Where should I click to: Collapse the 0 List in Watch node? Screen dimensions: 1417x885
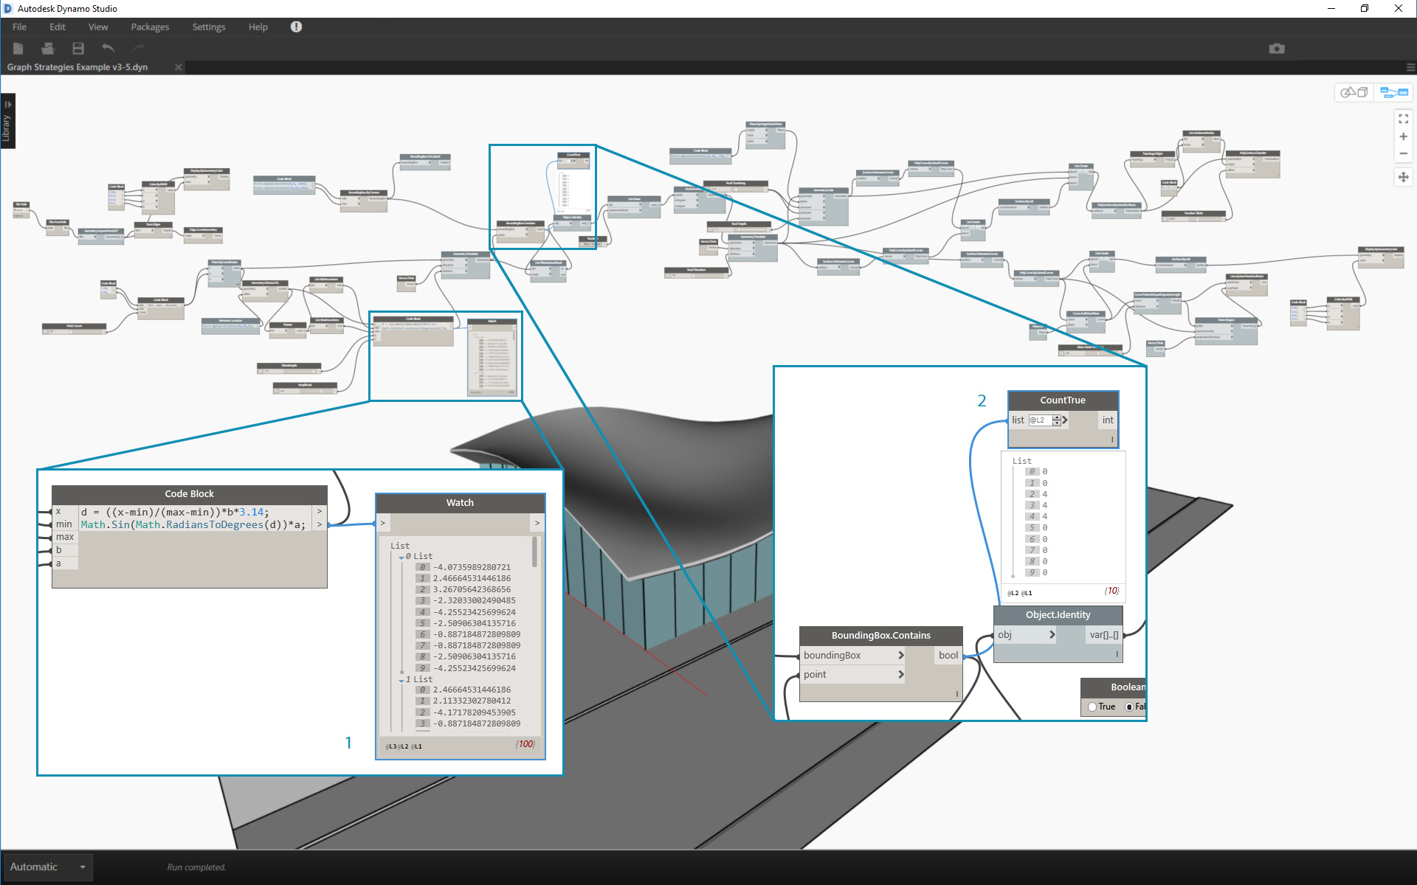(x=401, y=557)
